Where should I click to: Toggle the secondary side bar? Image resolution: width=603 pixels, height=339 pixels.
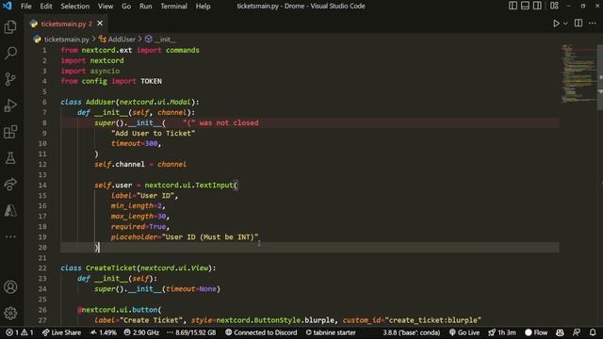537,6
